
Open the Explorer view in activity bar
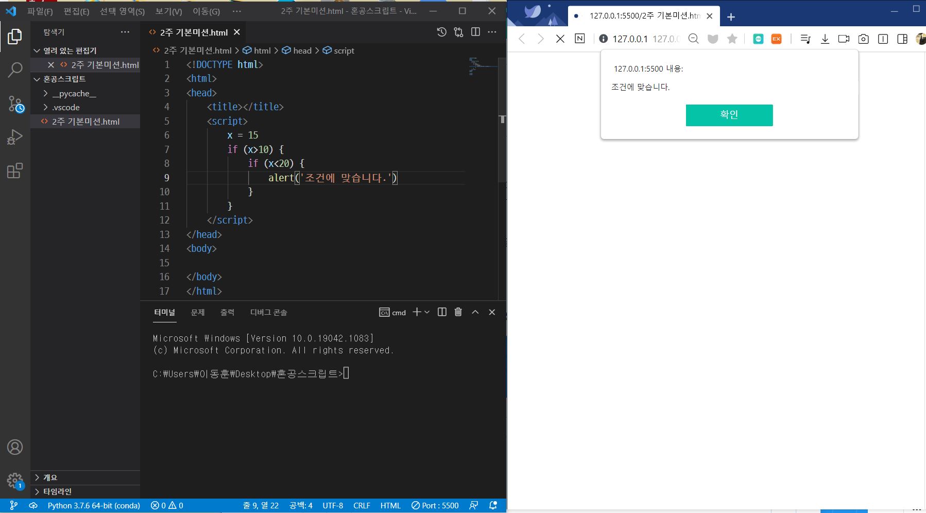[x=15, y=37]
